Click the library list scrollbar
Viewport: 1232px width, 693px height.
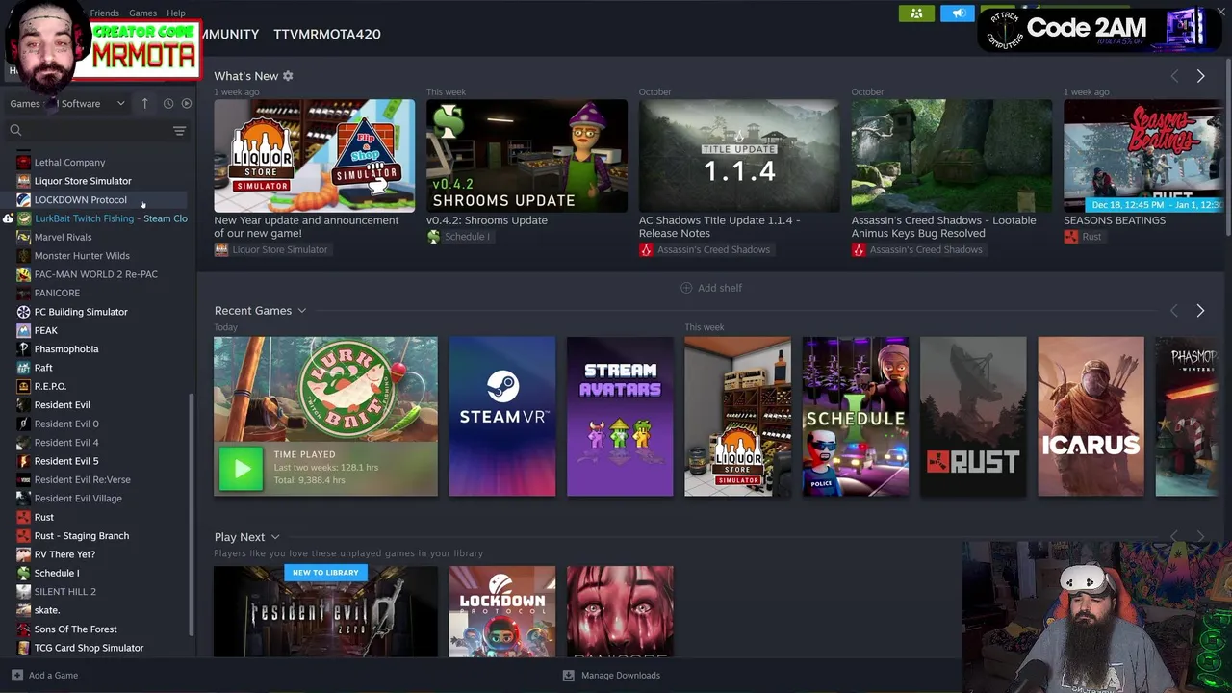pyautogui.click(x=192, y=515)
